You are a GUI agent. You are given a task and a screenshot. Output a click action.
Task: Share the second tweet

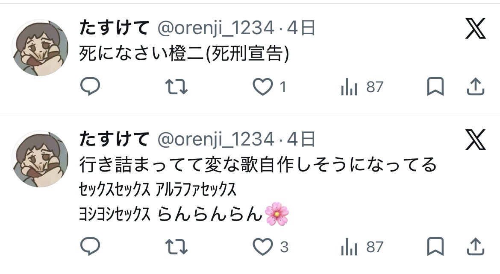pos(476,246)
